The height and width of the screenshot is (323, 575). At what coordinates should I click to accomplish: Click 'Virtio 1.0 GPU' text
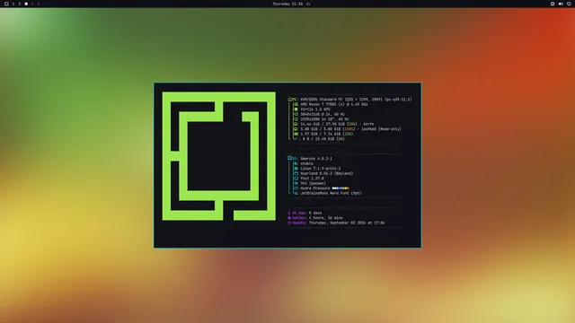pos(315,109)
